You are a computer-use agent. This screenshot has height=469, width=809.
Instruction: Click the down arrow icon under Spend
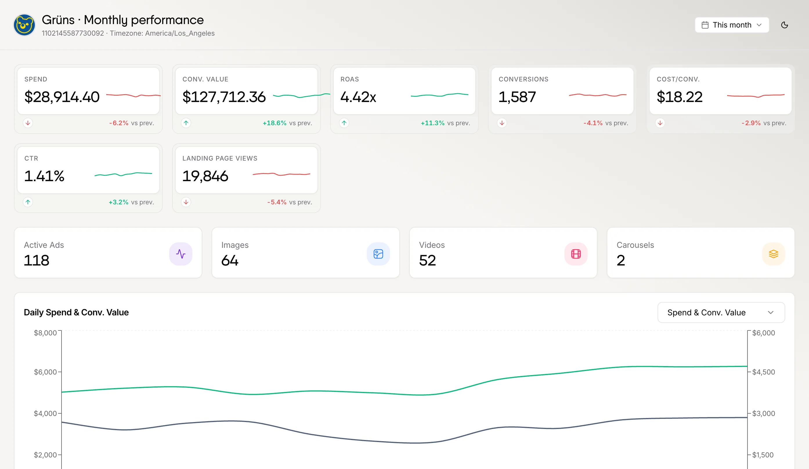[x=28, y=123]
